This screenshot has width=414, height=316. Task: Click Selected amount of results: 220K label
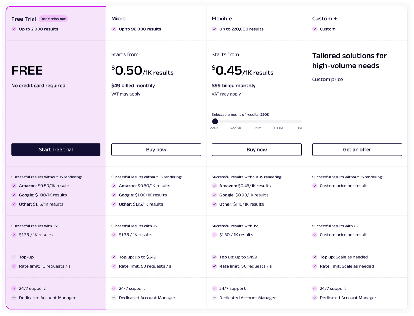pyautogui.click(x=240, y=114)
